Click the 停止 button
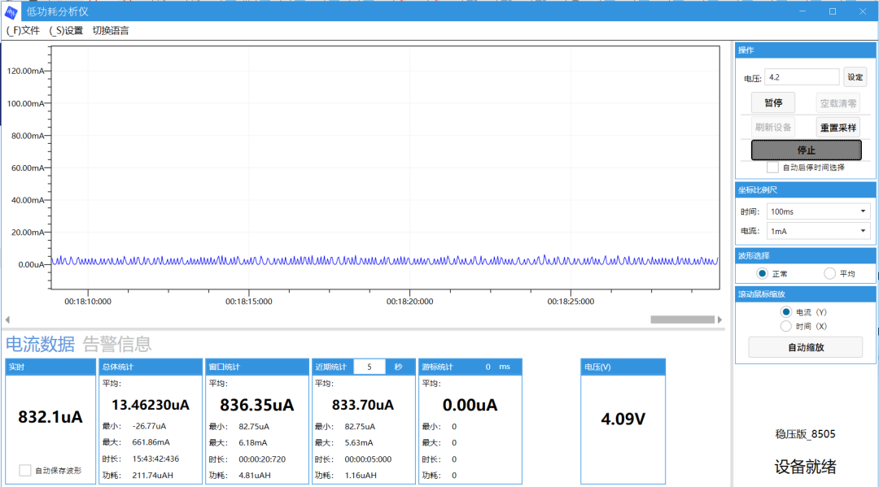This screenshot has height=487, width=879. [x=806, y=150]
